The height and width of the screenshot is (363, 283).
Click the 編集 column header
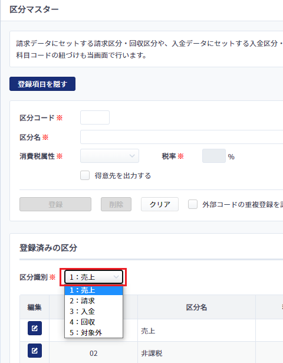point(34,307)
